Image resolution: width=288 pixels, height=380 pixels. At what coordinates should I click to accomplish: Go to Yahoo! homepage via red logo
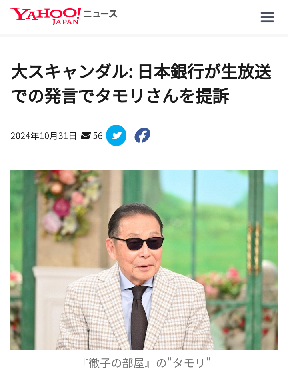[46, 14]
